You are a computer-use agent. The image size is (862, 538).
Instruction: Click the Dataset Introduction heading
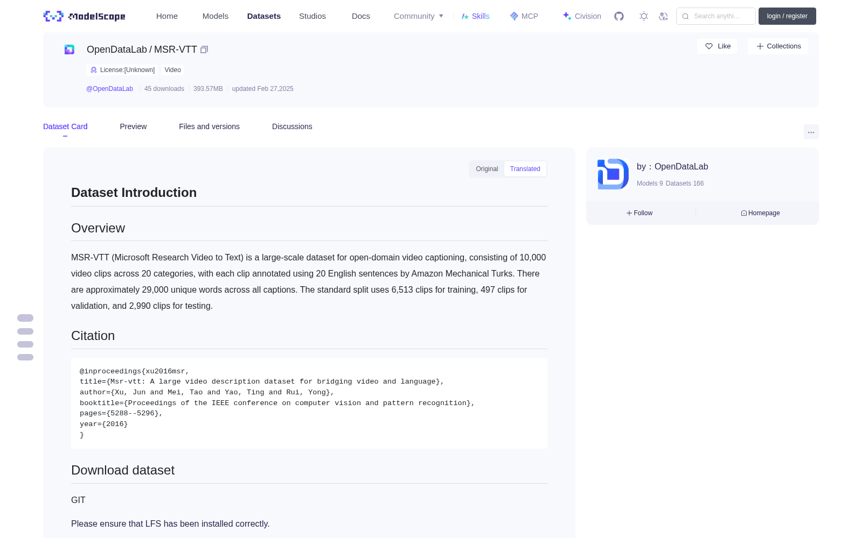click(x=134, y=193)
